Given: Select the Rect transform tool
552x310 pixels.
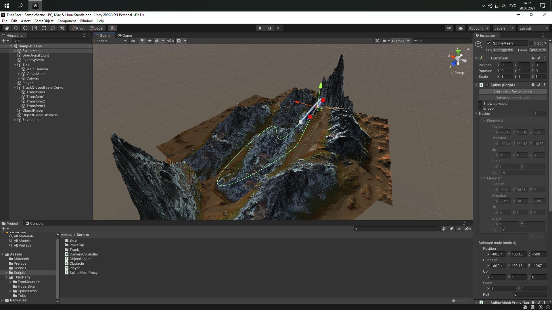Looking at the screenshot, I should (x=44, y=28).
